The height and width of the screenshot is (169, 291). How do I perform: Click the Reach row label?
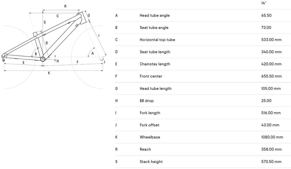[145, 149]
